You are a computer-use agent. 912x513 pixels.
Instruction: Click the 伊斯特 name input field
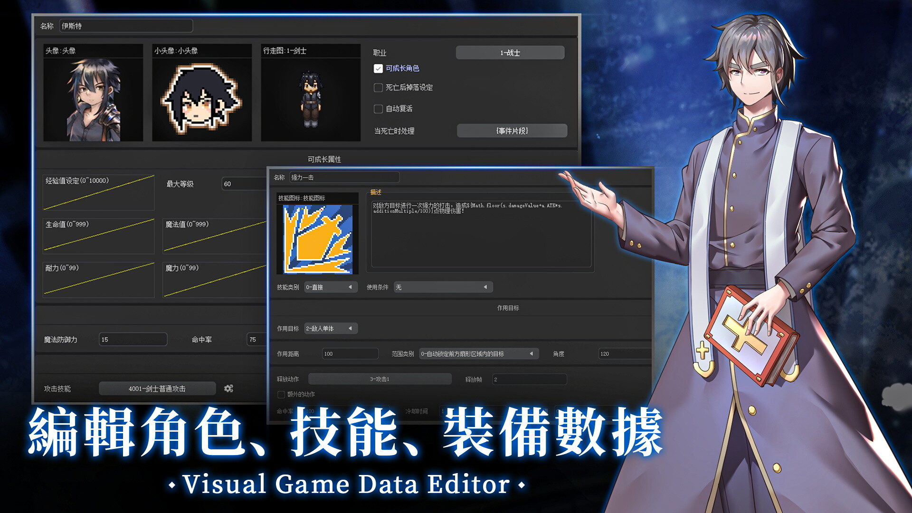tap(126, 26)
